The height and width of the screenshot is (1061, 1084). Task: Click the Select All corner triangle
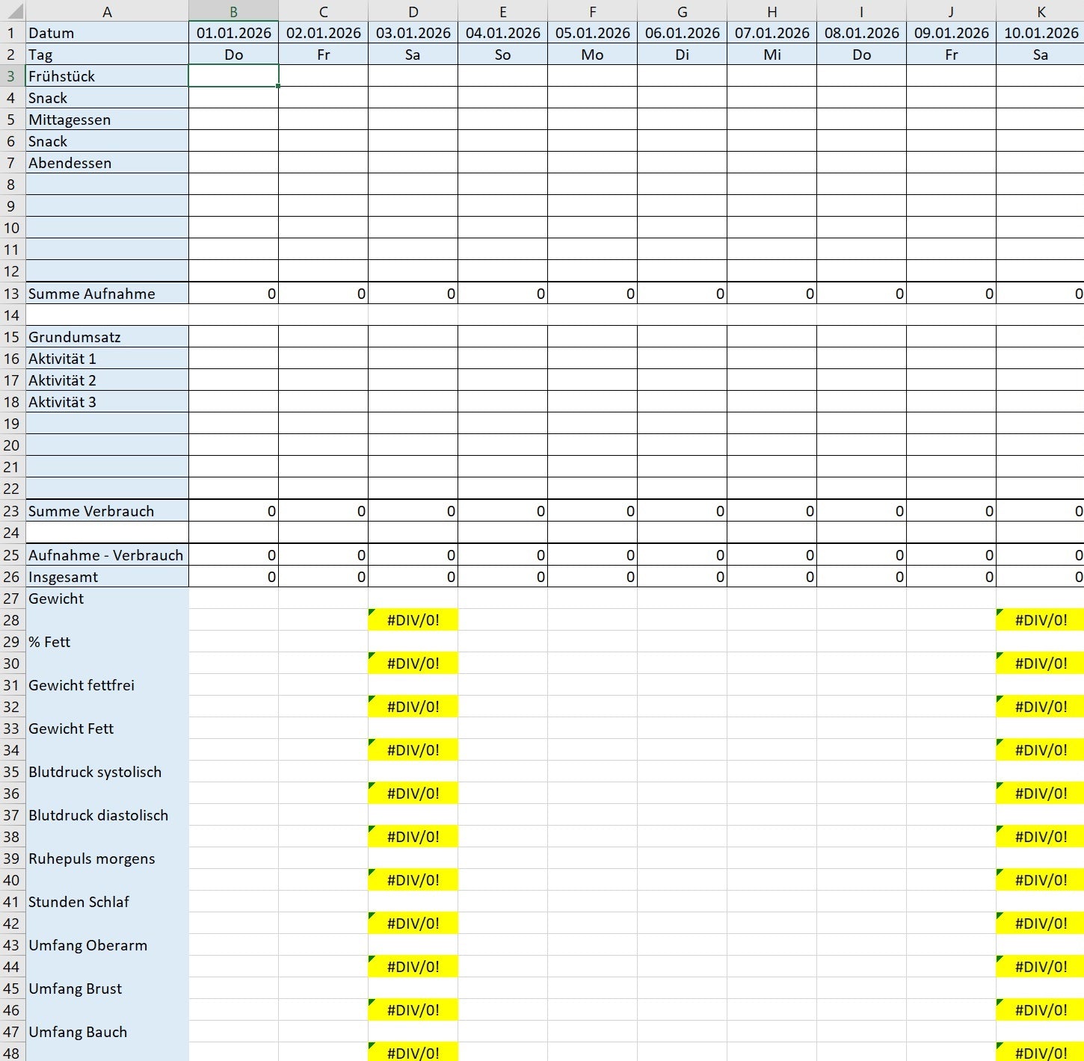coord(13,11)
